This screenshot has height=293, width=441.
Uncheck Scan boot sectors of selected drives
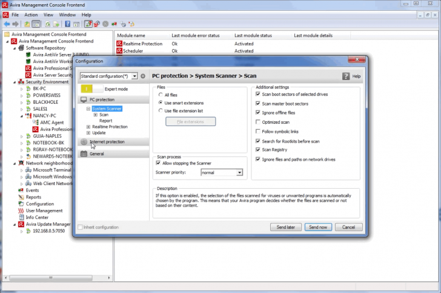click(x=258, y=94)
